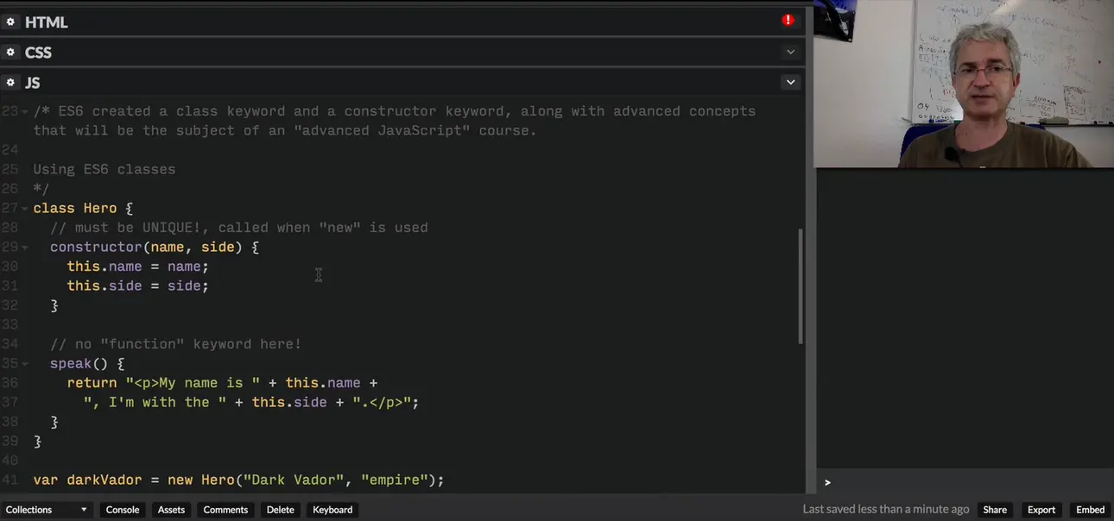Click the red error icon in HTML header
The image size is (1114, 521).
pyautogui.click(x=788, y=21)
